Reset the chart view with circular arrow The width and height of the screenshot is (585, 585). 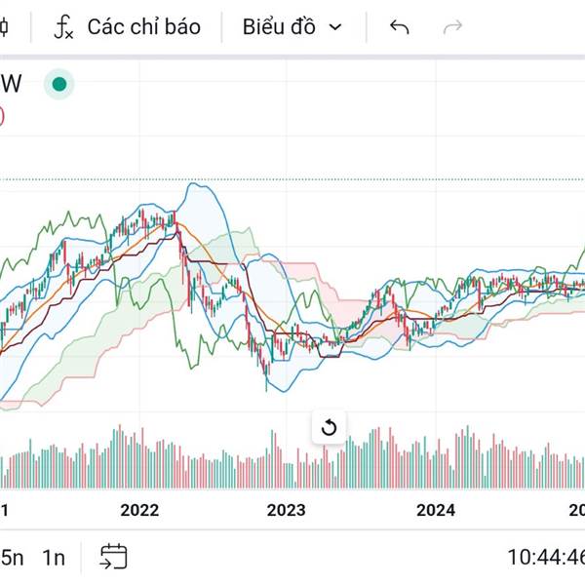330,427
